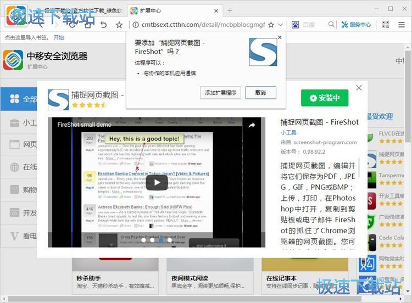Click the Code Cola icon in popular list
This screenshot has height=303, width=412.
(x=372, y=243)
